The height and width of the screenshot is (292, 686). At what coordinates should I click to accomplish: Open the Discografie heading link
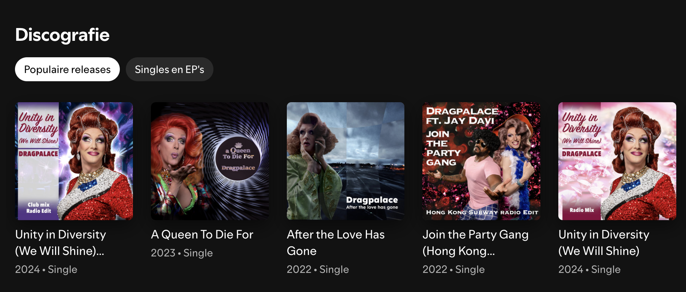point(62,35)
